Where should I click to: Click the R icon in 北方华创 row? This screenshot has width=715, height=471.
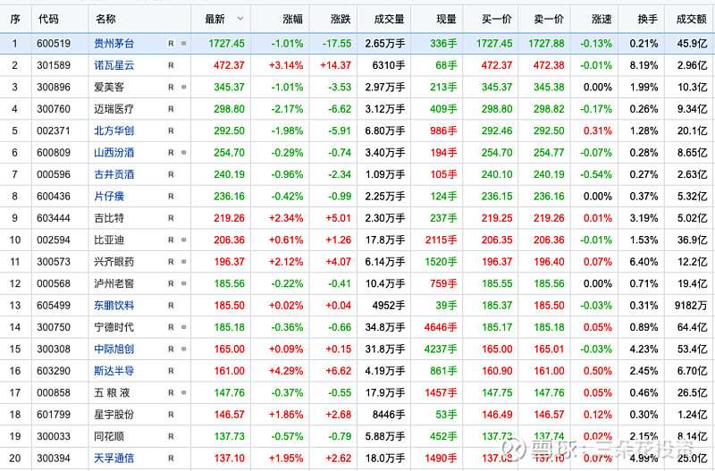coord(171,131)
